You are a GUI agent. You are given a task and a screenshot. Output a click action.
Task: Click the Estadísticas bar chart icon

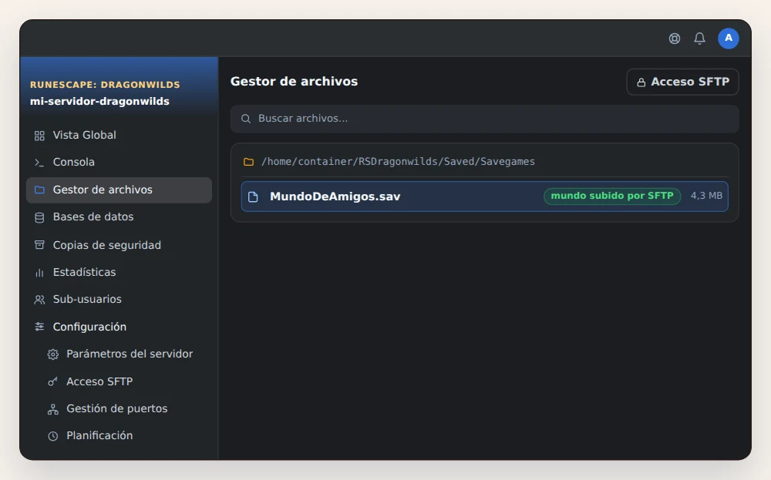39,272
